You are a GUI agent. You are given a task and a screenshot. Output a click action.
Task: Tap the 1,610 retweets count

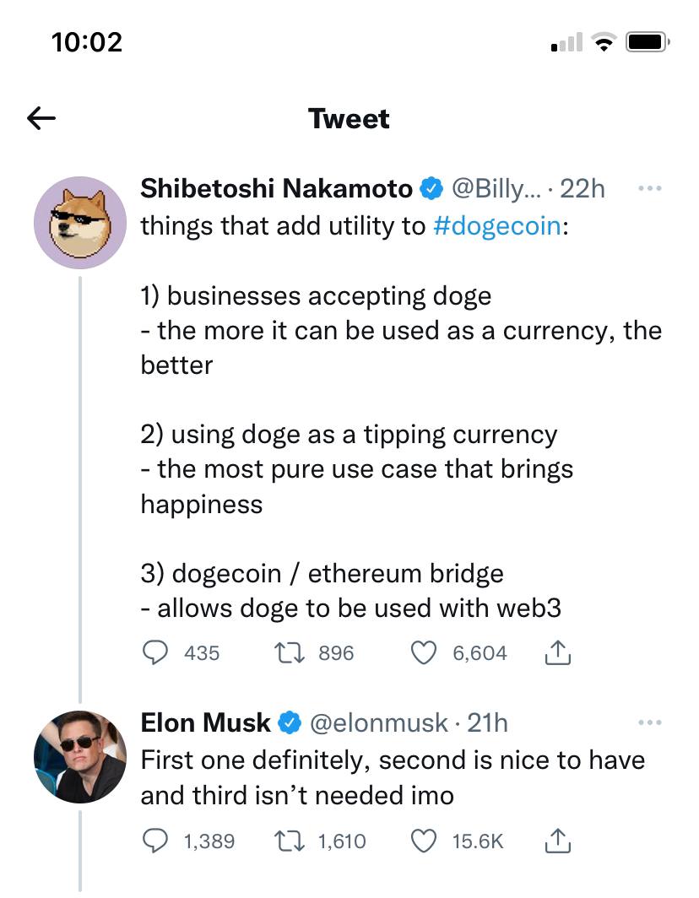coord(341,841)
